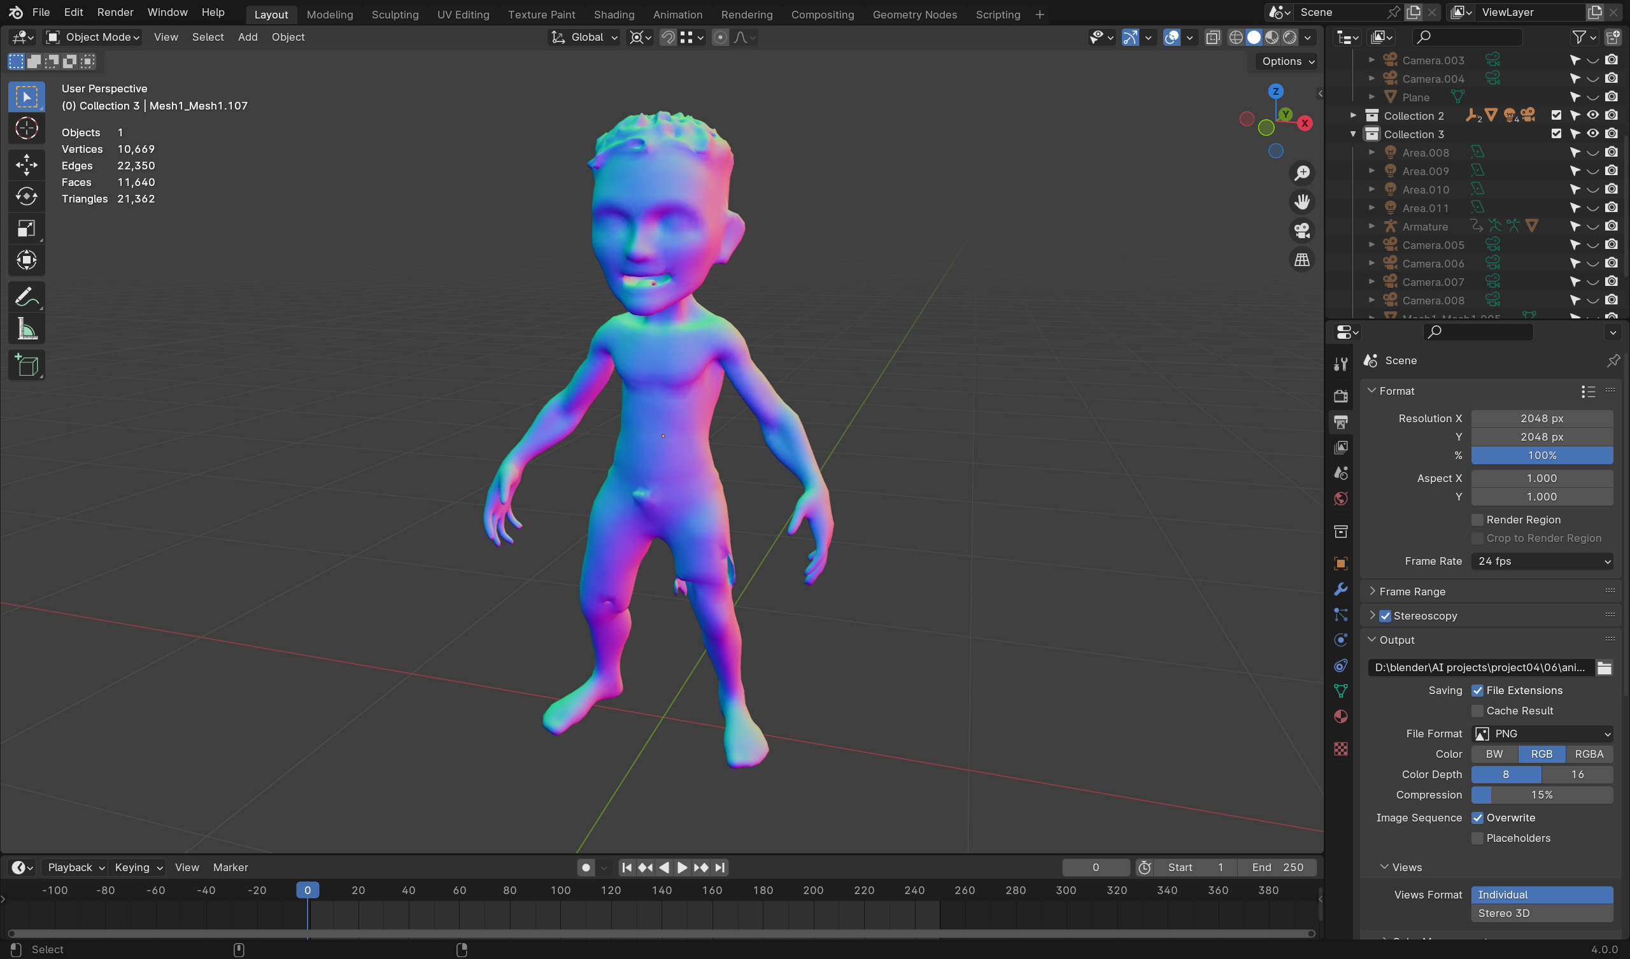Screen dimensions: 1630x959
Task: Enable the Placeholders checkbox
Action: 1477,838
